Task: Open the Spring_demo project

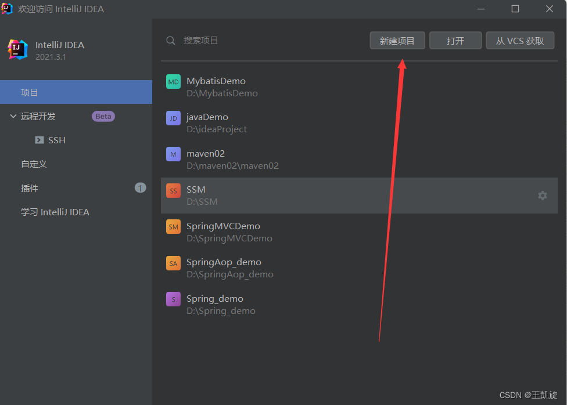Action: point(359,304)
